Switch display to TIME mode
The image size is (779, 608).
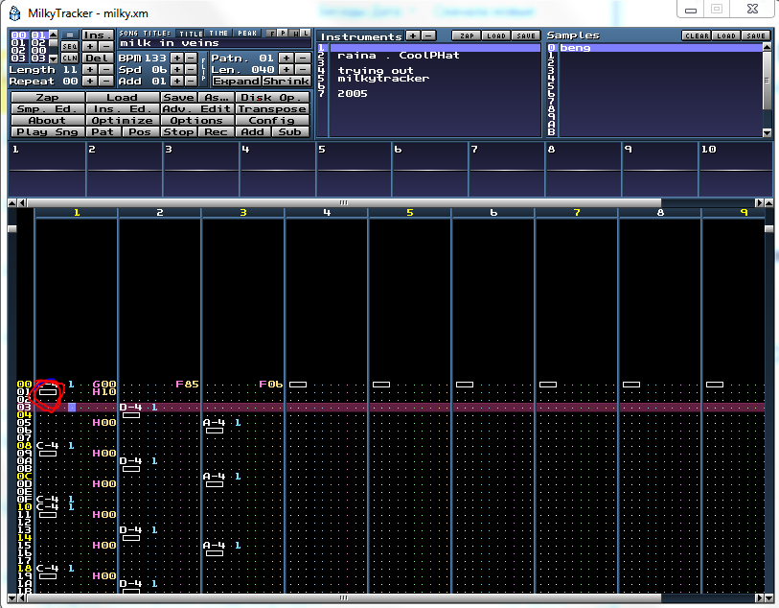(x=218, y=34)
